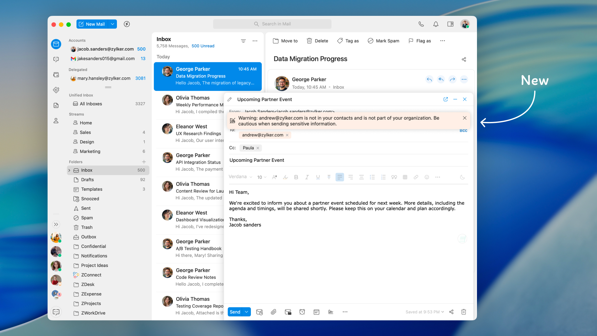Click the Search in Mail field
Viewport: 597px width, 336px height.
(272, 24)
